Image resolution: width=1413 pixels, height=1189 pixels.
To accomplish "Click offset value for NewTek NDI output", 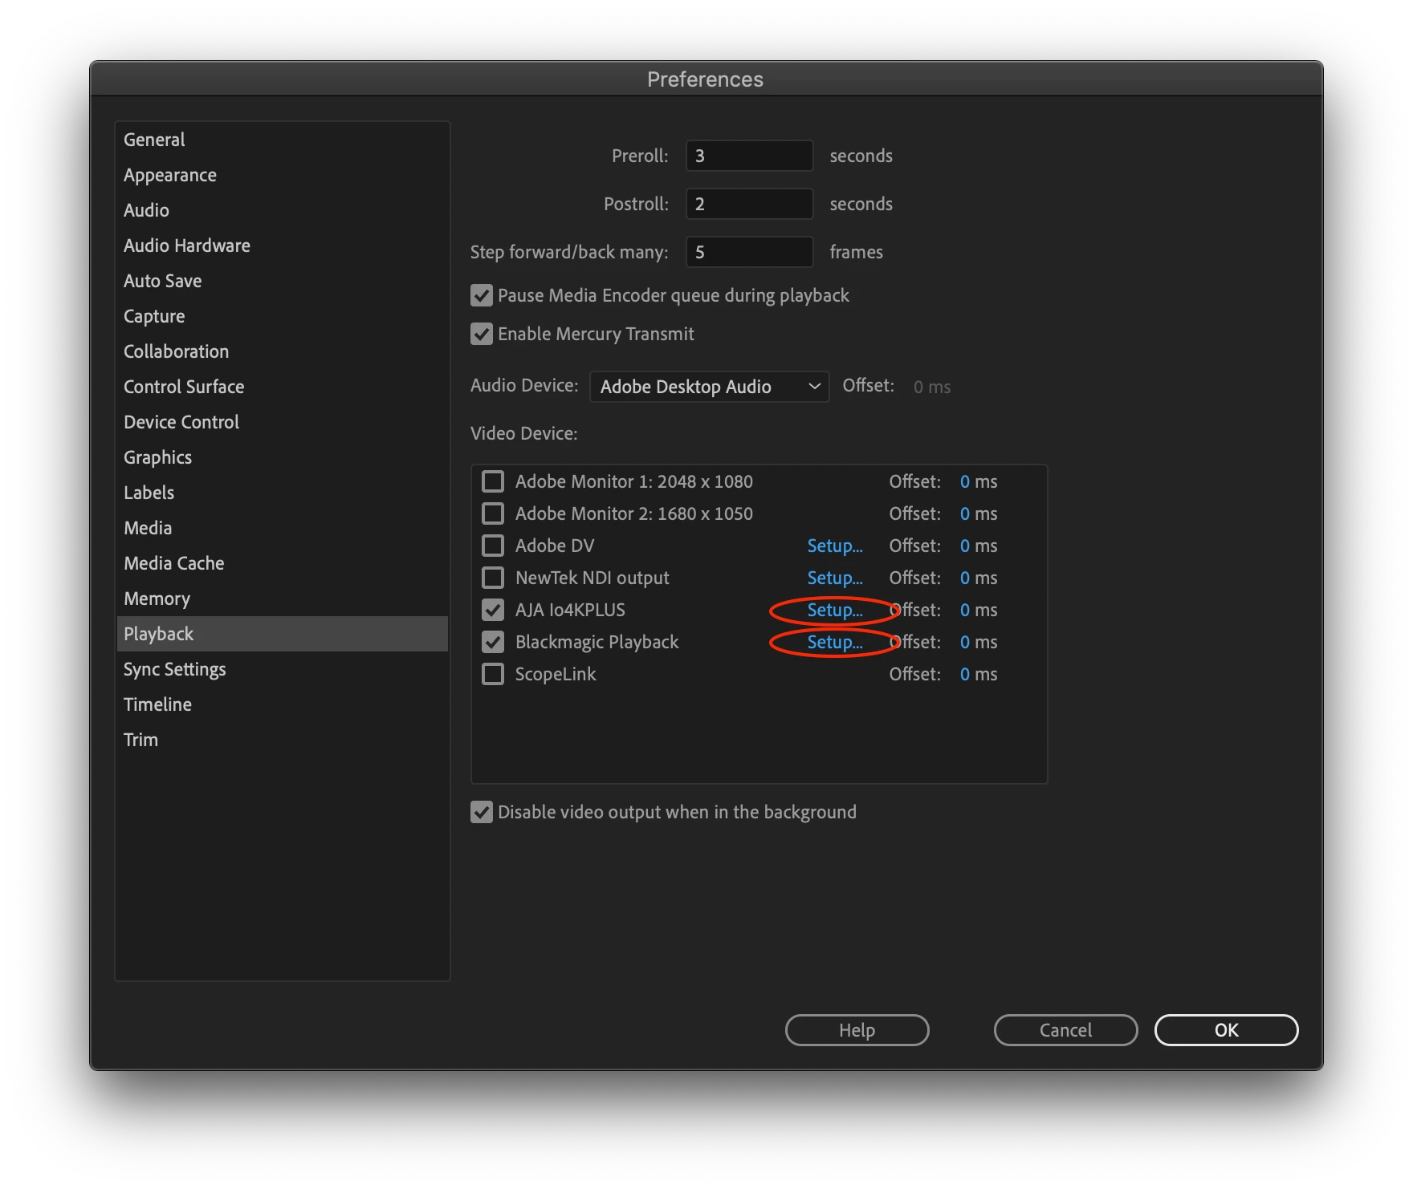I will tap(965, 578).
